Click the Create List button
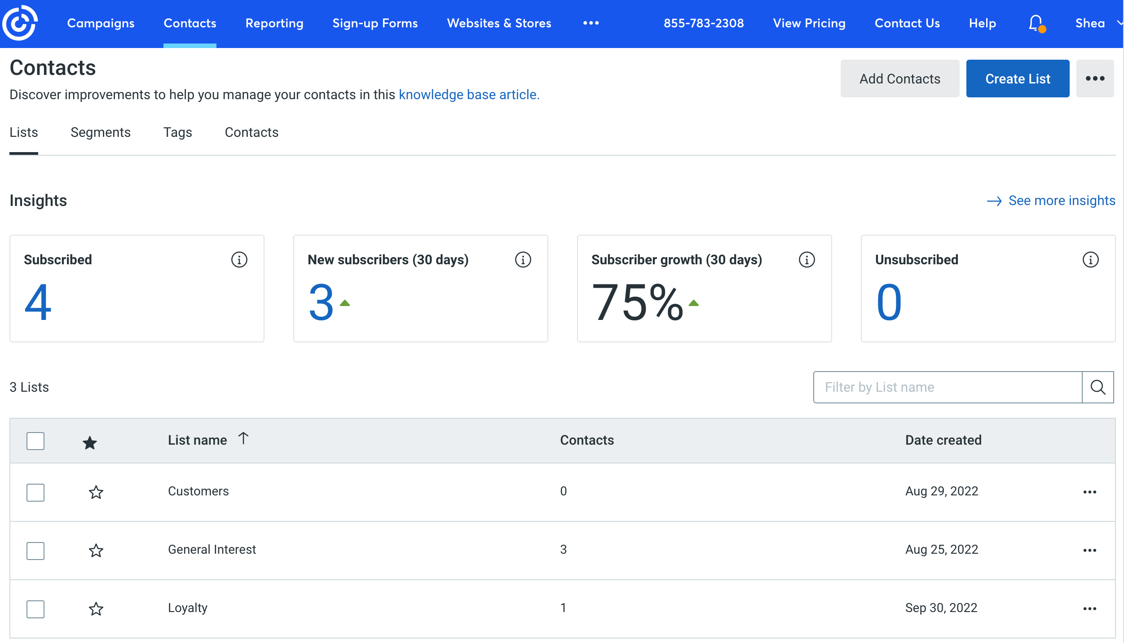The height and width of the screenshot is (643, 1124). [x=1017, y=78]
